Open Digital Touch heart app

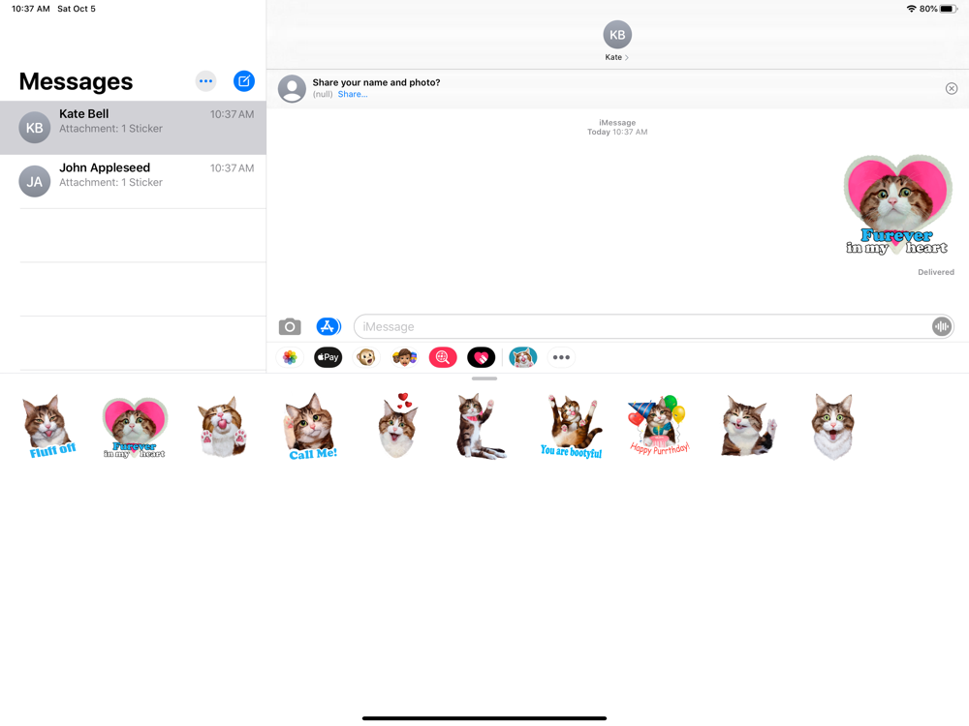tap(482, 357)
